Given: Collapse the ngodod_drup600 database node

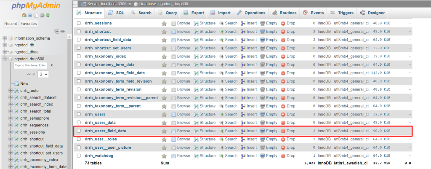Looking at the screenshot, I should 5,59.
